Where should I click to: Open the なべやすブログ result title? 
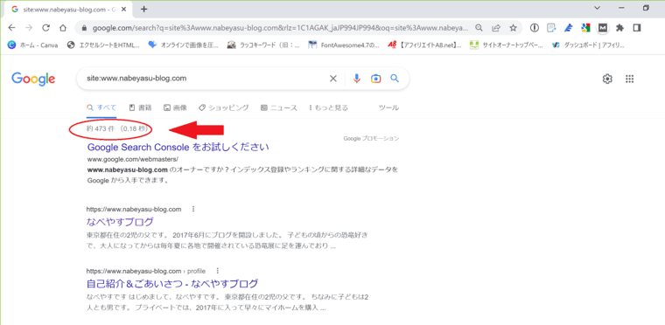coord(121,222)
